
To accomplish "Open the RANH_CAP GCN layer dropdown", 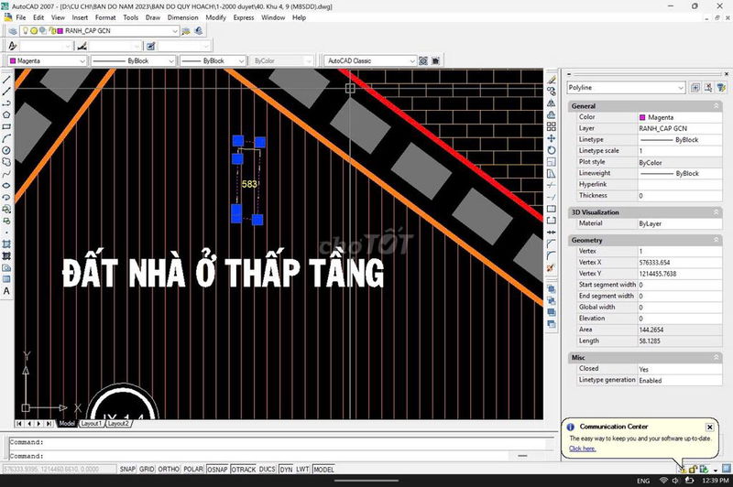I will (174, 30).
